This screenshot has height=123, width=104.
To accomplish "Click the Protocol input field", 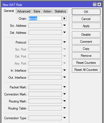I will point(45,42).
